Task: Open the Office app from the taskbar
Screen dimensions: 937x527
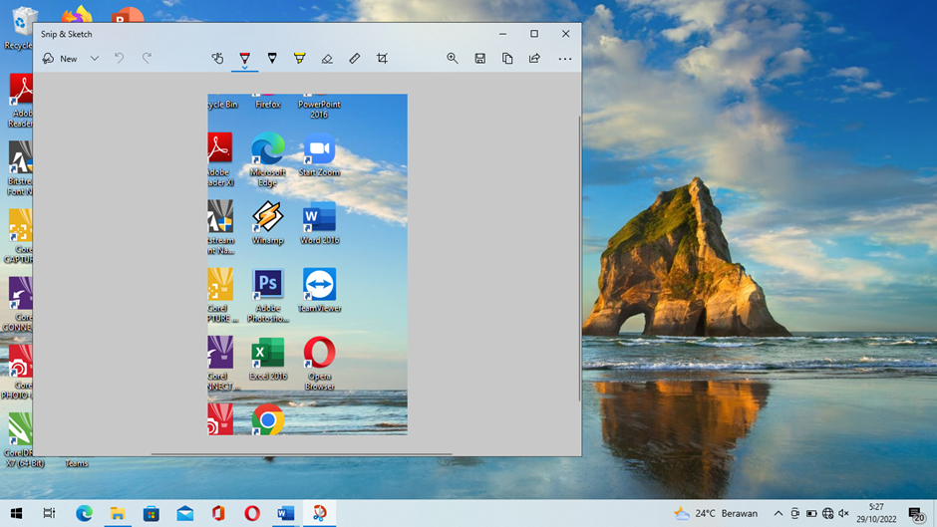Action: [x=218, y=513]
